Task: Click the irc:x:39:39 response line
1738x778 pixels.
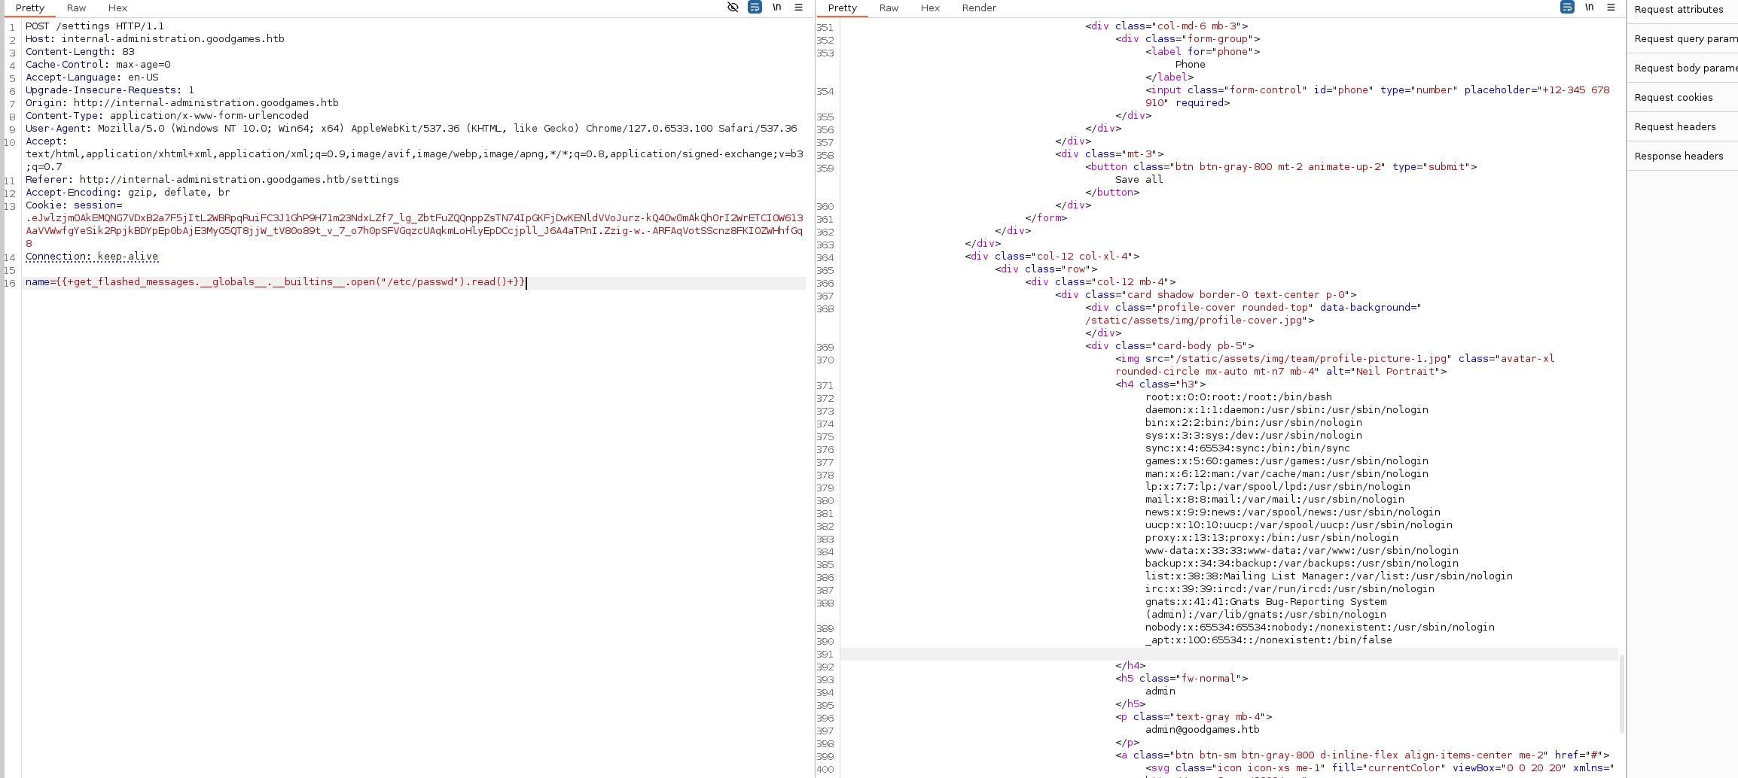Action: (1289, 589)
